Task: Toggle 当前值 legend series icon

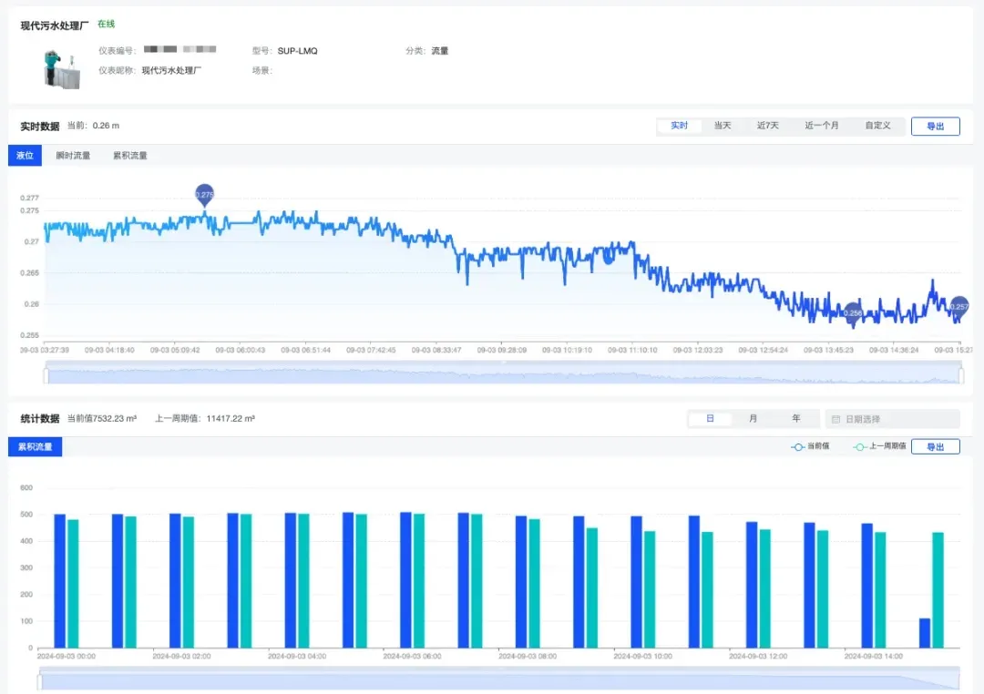Action: [798, 446]
